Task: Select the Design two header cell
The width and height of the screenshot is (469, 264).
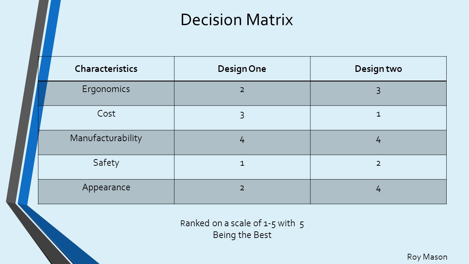Action: 378,69
